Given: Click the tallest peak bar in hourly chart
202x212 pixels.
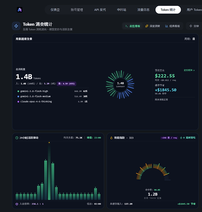Looking at the screenshot, I should click(x=49, y=171).
